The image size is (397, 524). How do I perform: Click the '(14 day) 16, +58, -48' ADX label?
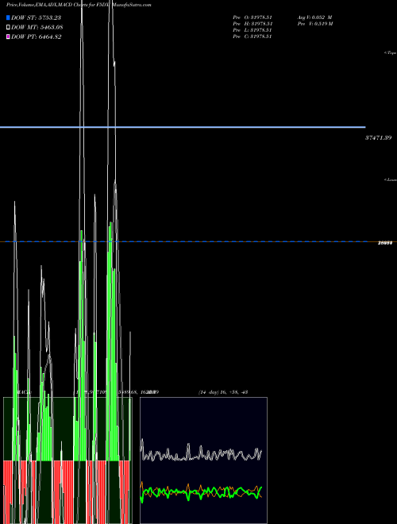[223, 392]
